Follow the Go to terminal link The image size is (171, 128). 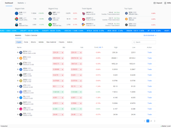pos(150,35)
